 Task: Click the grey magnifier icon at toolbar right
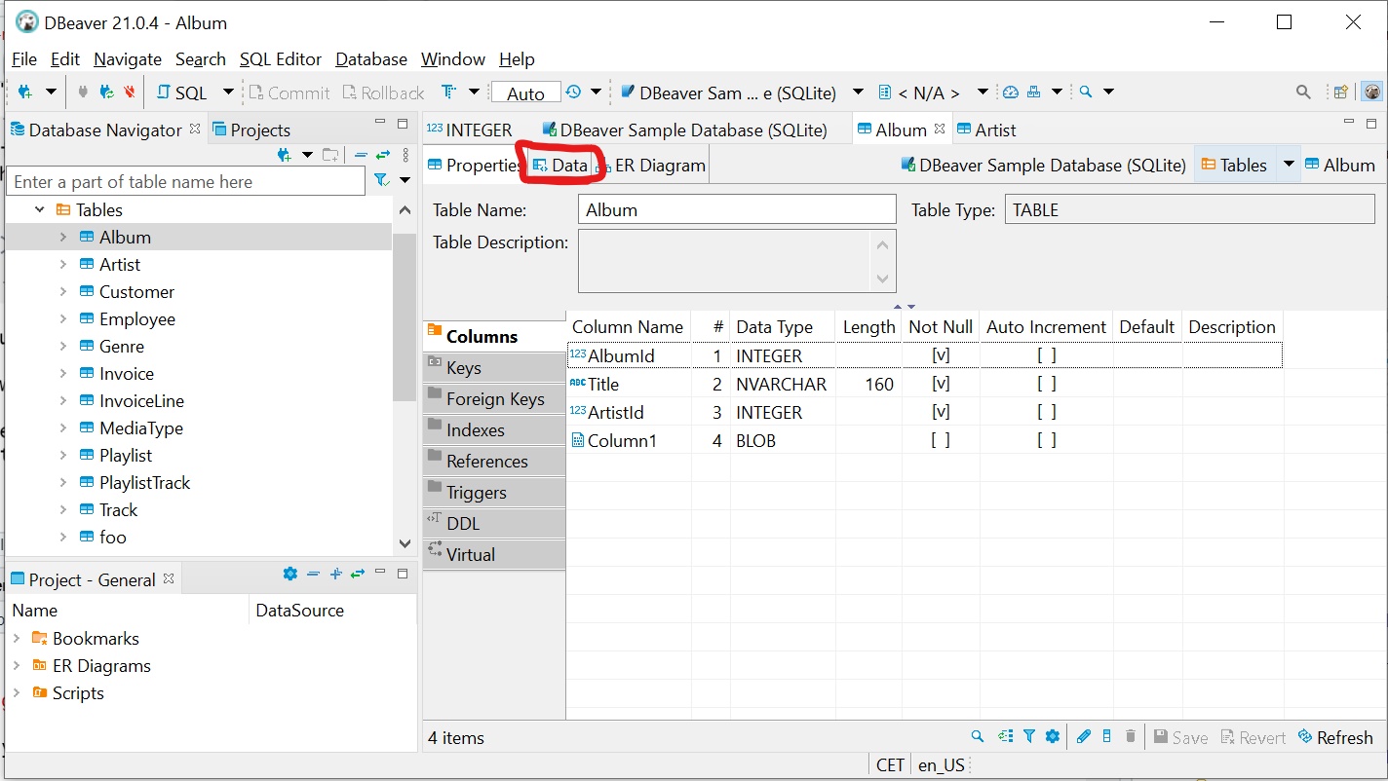point(1303,93)
